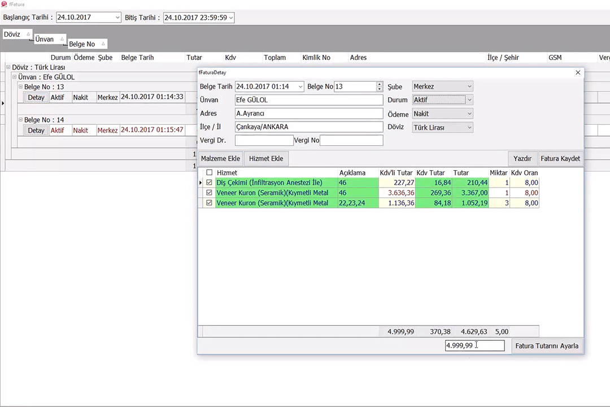610x407 pixels.
Task: Click the empty Vergi No input field
Action: 351,140
